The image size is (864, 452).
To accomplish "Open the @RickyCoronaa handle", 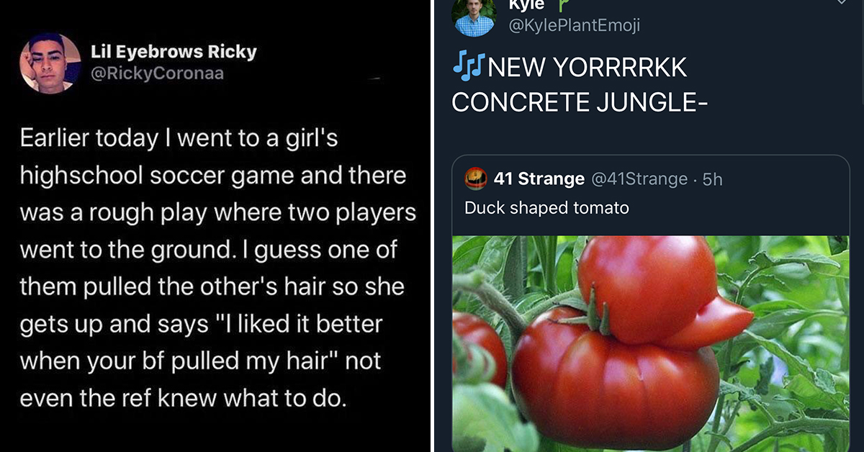I will 157,73.
